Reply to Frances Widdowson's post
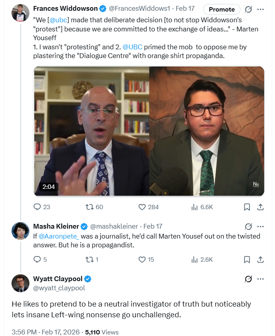Viewport: 275px width, 336px height. coord(37,207)
